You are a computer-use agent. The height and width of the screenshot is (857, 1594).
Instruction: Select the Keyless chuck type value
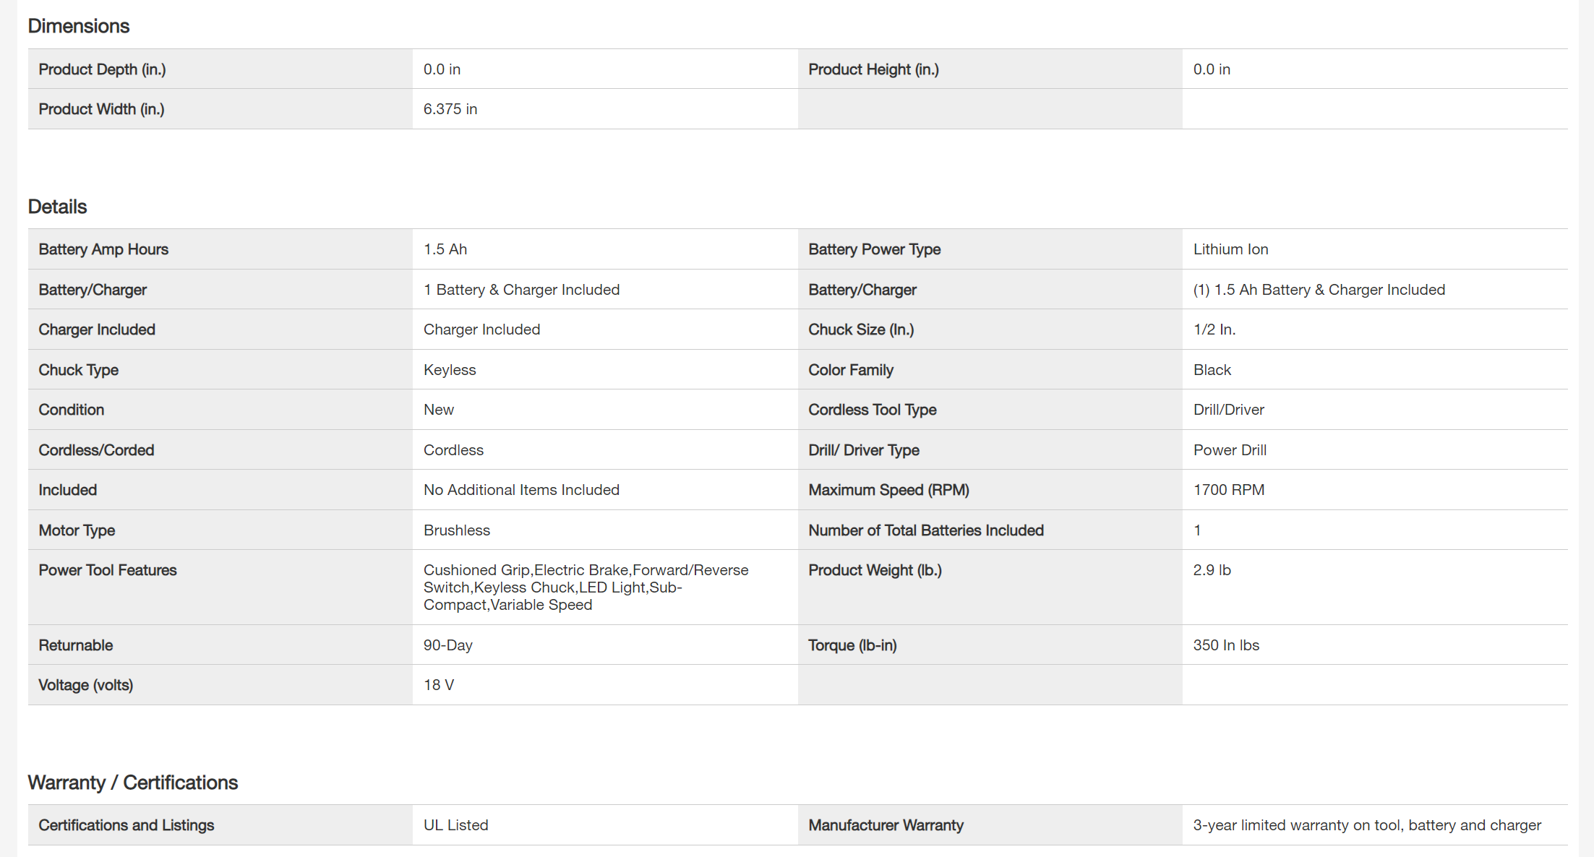(450, 370)
